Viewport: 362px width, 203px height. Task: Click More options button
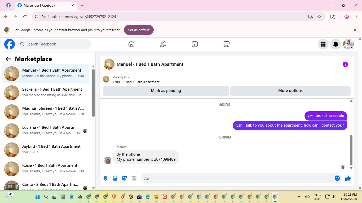tap(290, 91)
